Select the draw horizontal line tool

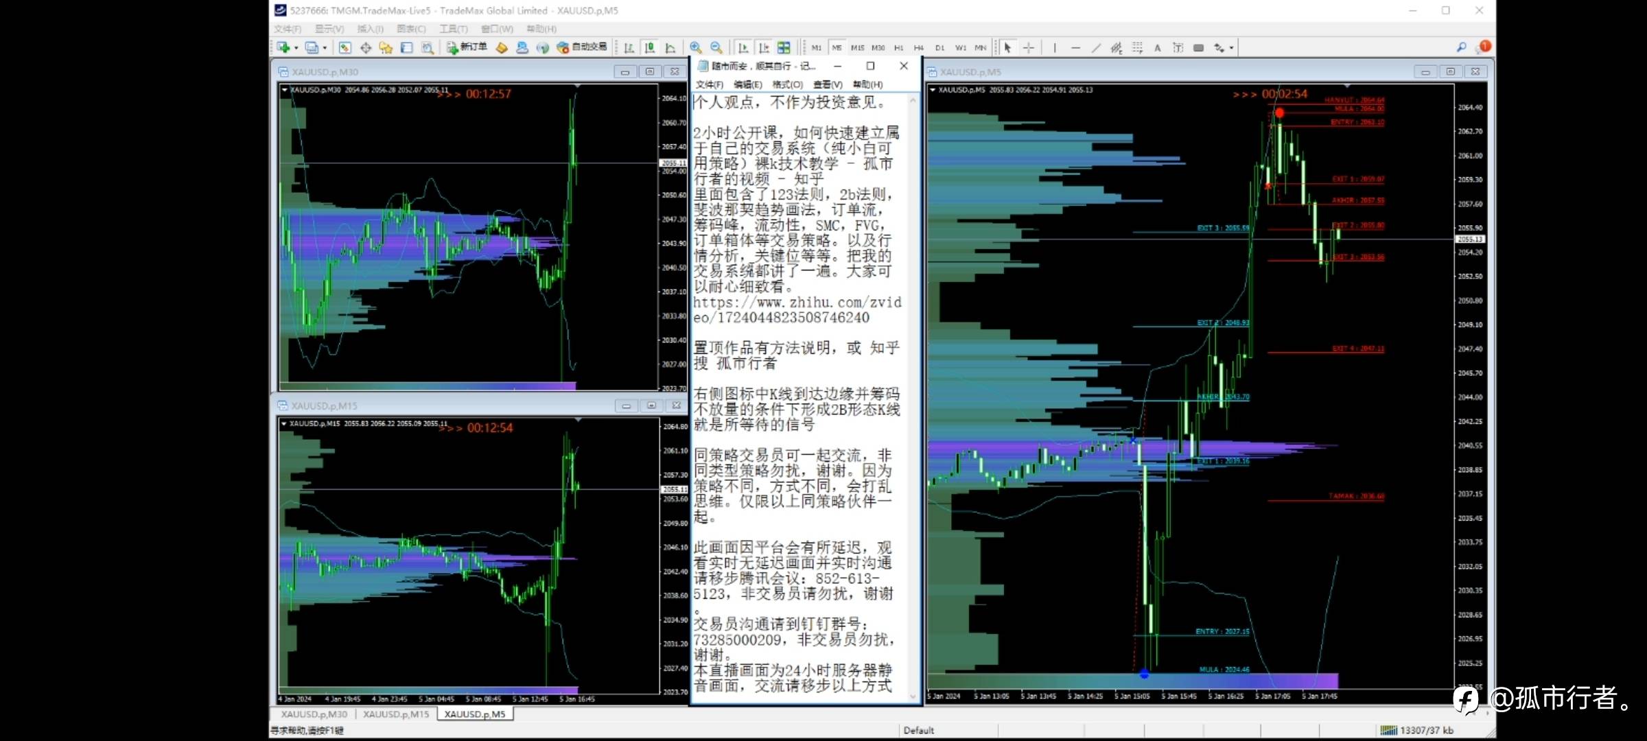(x=1075, y=47)
